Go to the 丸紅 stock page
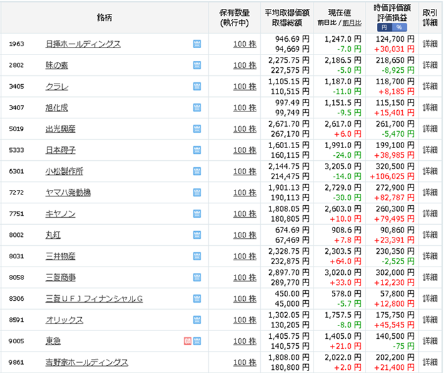Image resolution: width=444 pixels, height=373 pixels. [x=53, y=236]
